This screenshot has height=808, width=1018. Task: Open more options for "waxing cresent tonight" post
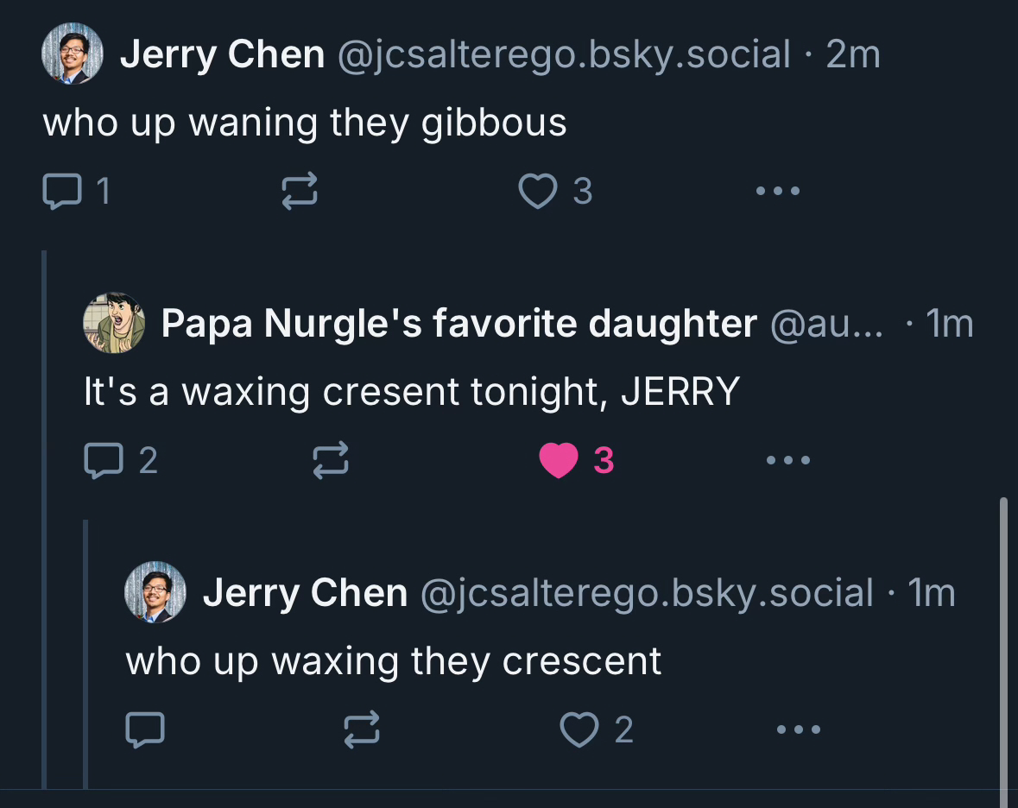coord(788,460)
